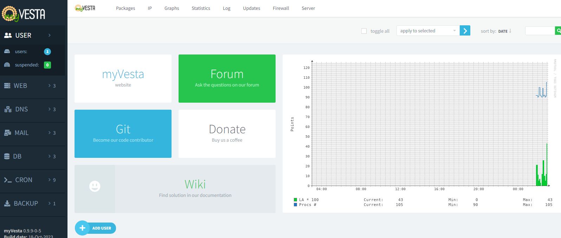Expand the BACKUP section chevron

50,203
